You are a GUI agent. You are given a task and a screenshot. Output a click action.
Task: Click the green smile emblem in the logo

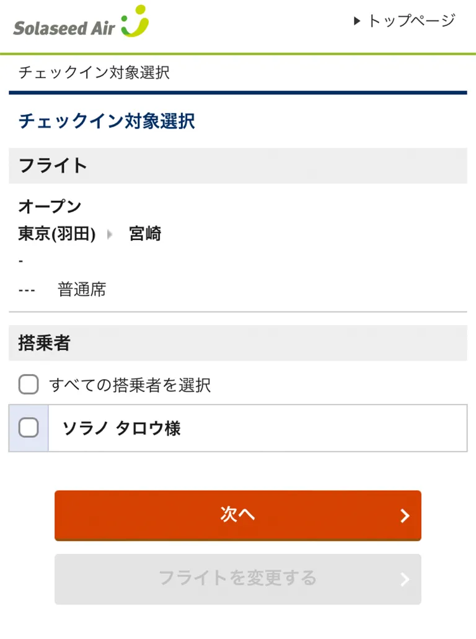tap(135, 22)
